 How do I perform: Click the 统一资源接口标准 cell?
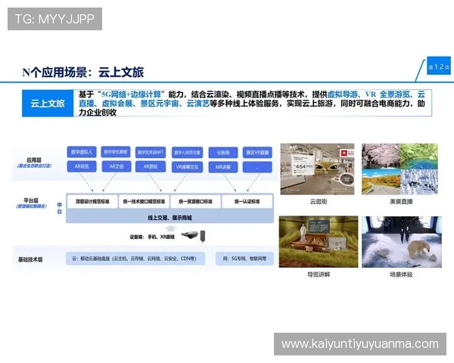point(195,201)
